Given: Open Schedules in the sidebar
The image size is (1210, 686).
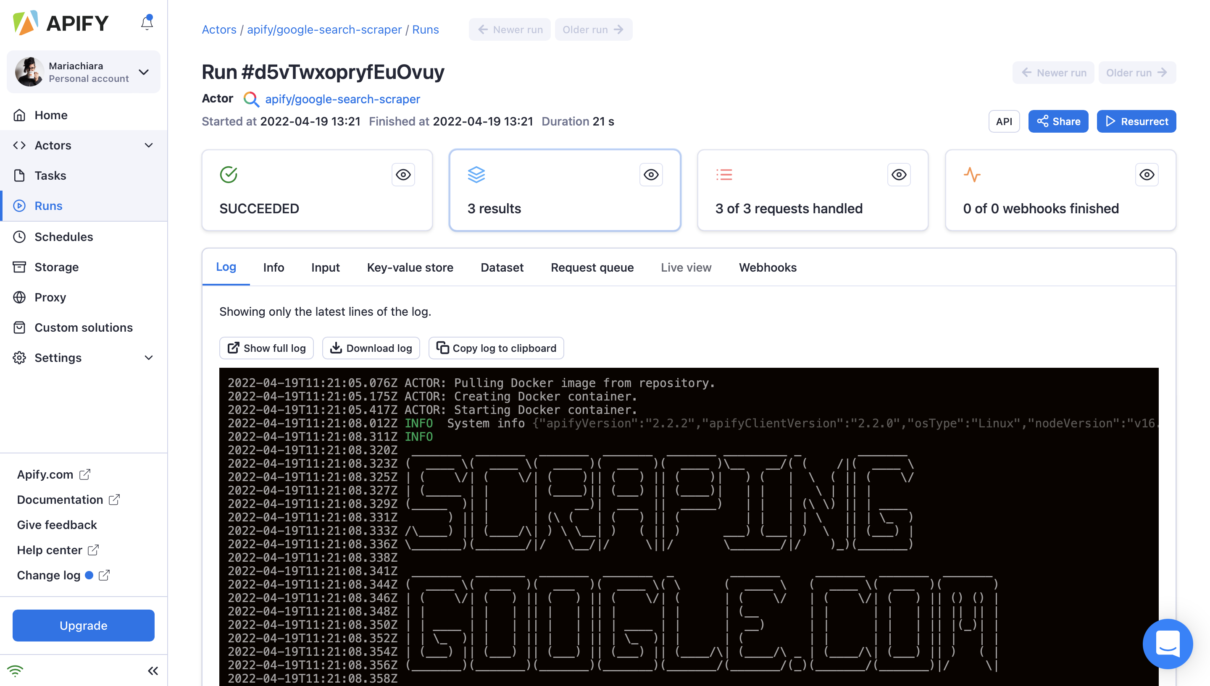Looking at the screenshot, I should (x=84, y=236).
